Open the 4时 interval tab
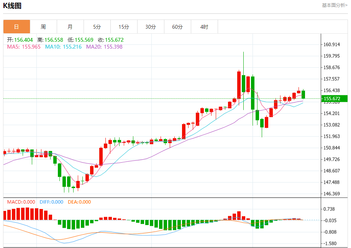351x248 pixels. 204,27
